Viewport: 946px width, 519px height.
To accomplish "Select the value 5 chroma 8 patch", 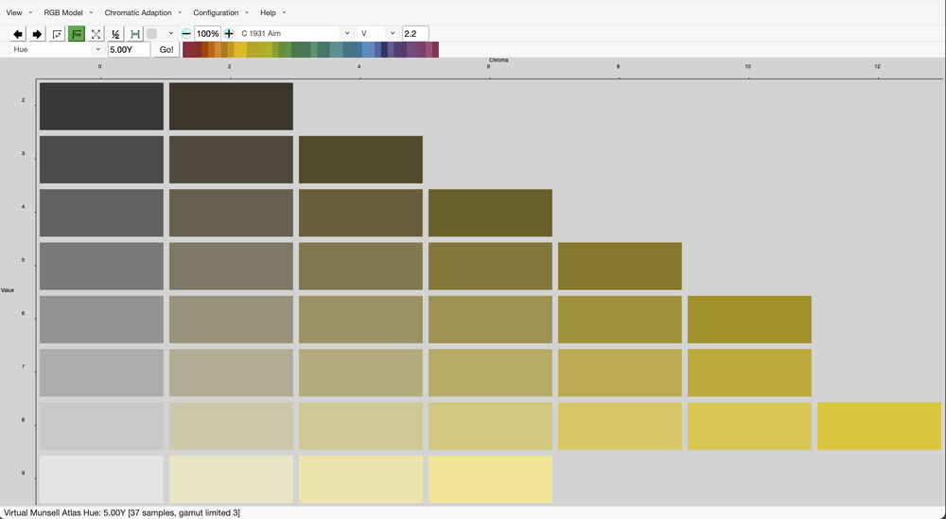I will (x=621, y=267).
